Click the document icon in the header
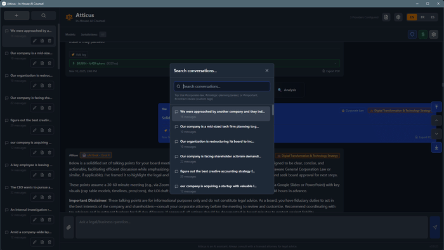444x250 pixels. click(x=386, y=17)
